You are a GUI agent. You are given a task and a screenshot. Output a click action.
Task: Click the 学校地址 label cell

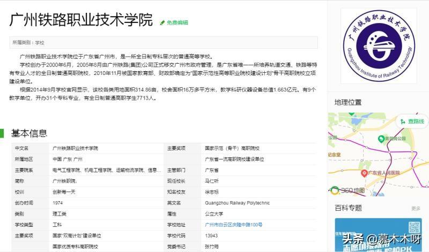coord(182,225)
